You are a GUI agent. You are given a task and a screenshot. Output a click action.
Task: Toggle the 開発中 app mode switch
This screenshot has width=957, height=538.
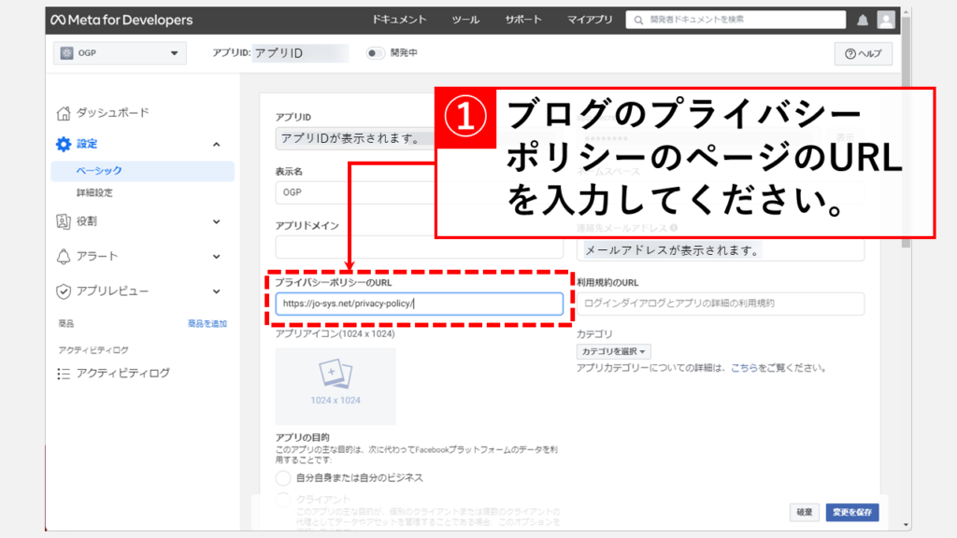click(x=375, y=53)
